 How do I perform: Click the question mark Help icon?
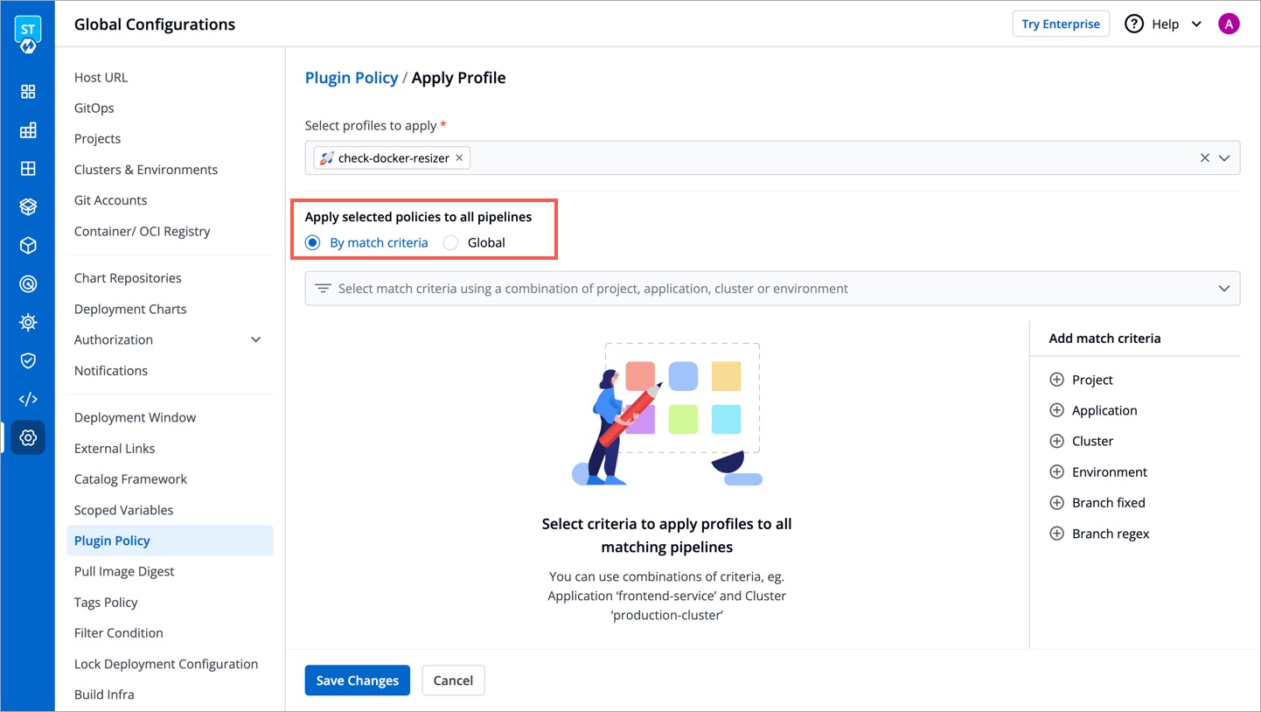[1134, 24]
